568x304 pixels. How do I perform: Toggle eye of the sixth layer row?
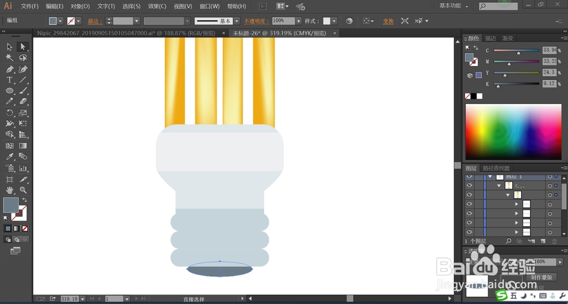(x=470, y=223)
